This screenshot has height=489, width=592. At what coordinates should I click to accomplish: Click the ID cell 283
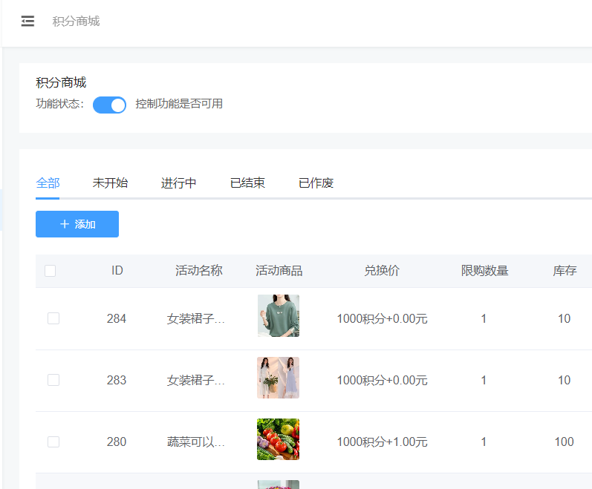117,380
